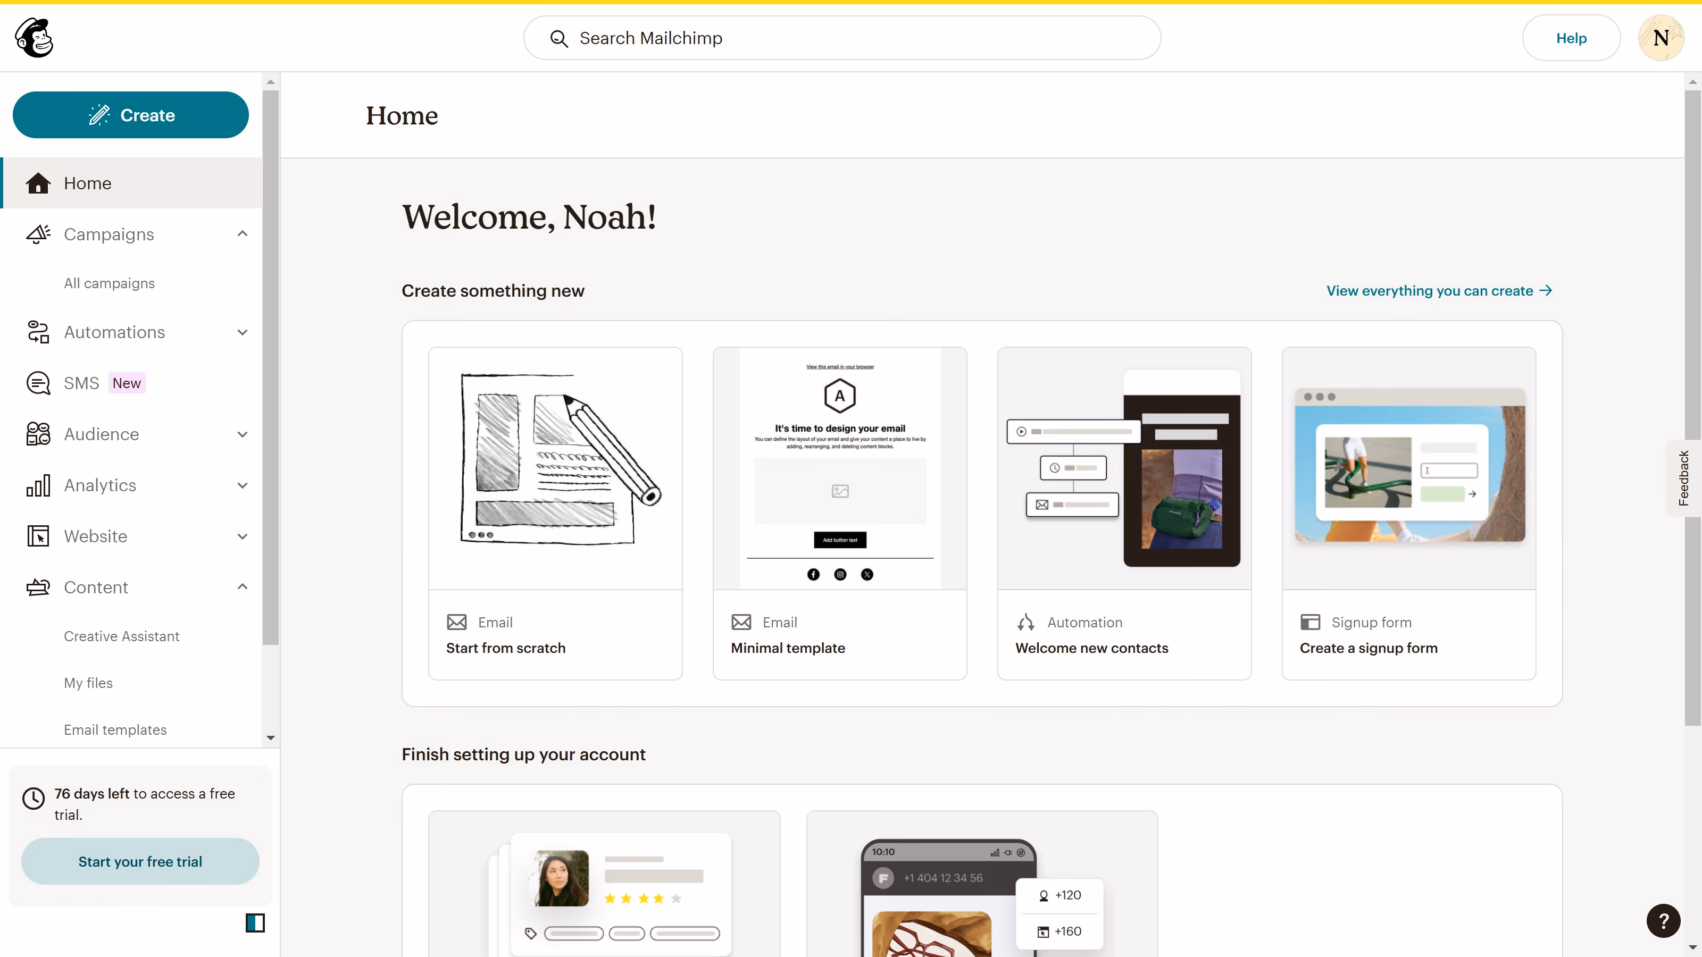Click the envelope icon on Start from scratch
Screen dimensions: 1702x957
coord(456,622)
